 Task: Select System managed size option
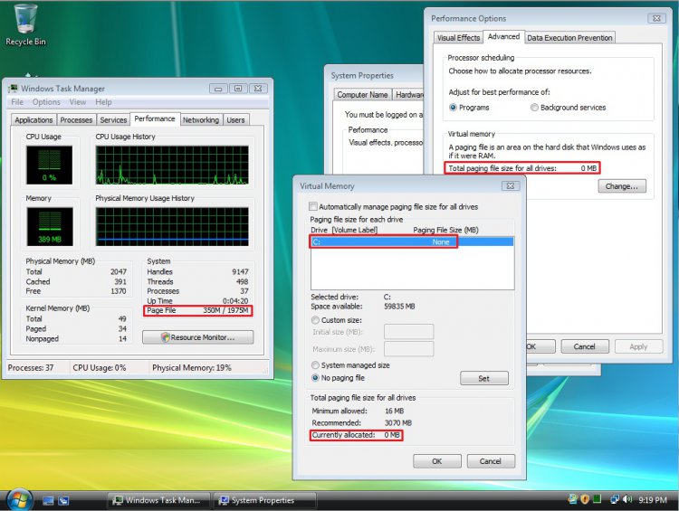[315, 365]
